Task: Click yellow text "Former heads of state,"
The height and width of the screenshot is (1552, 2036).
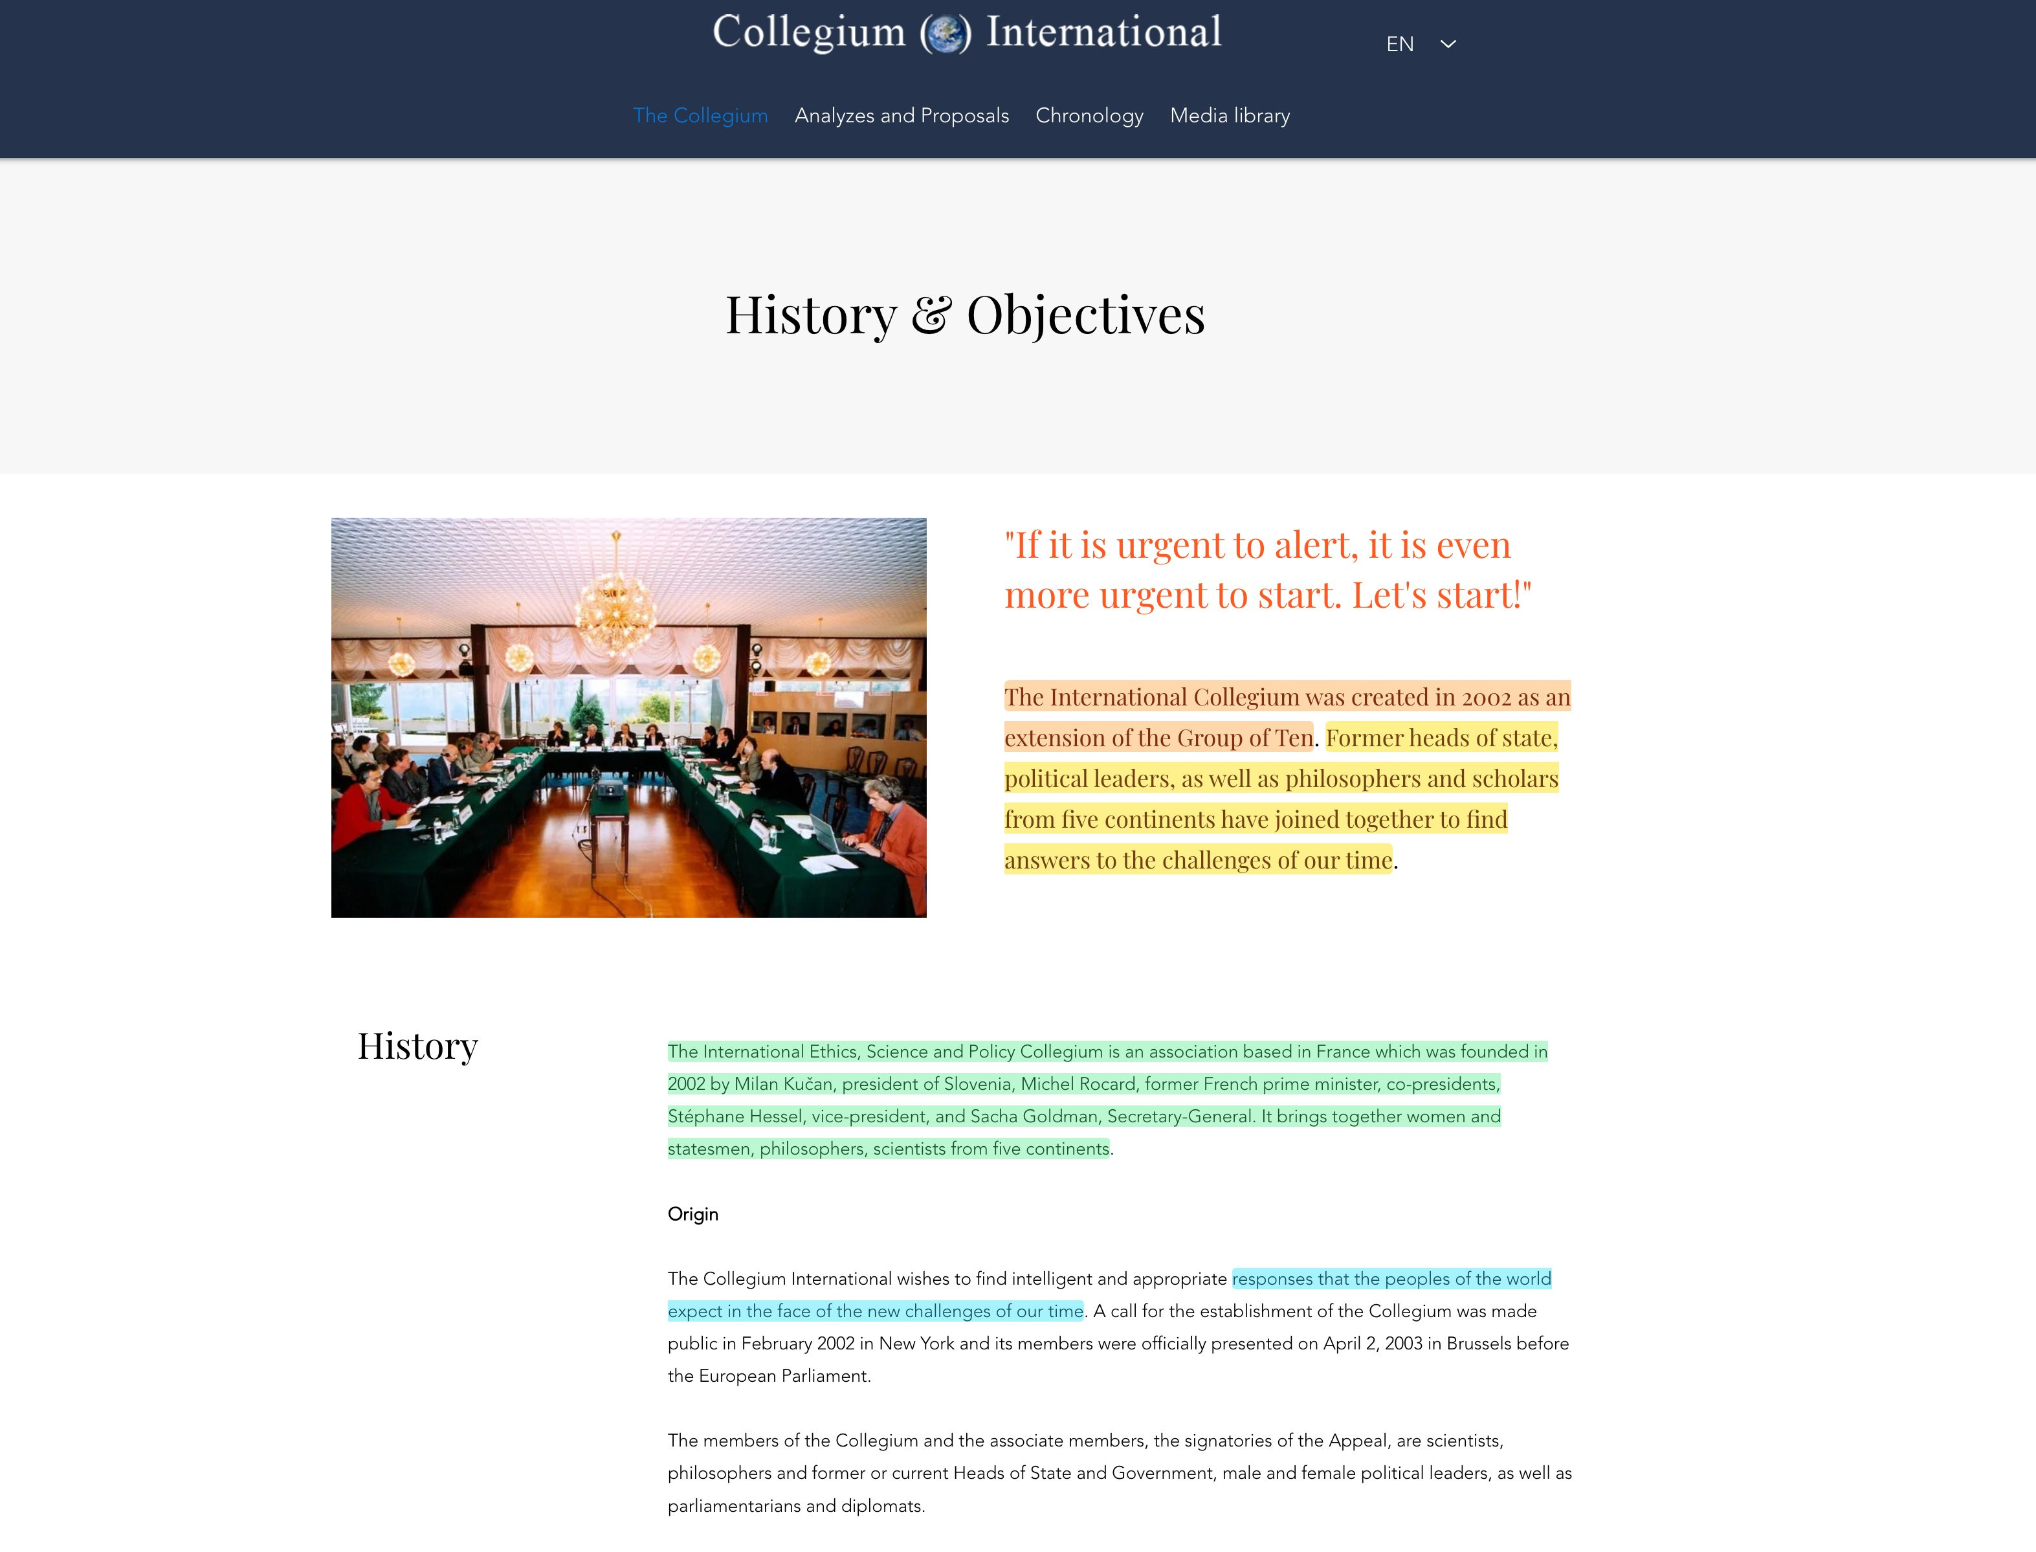Action: coord(1441,737)
